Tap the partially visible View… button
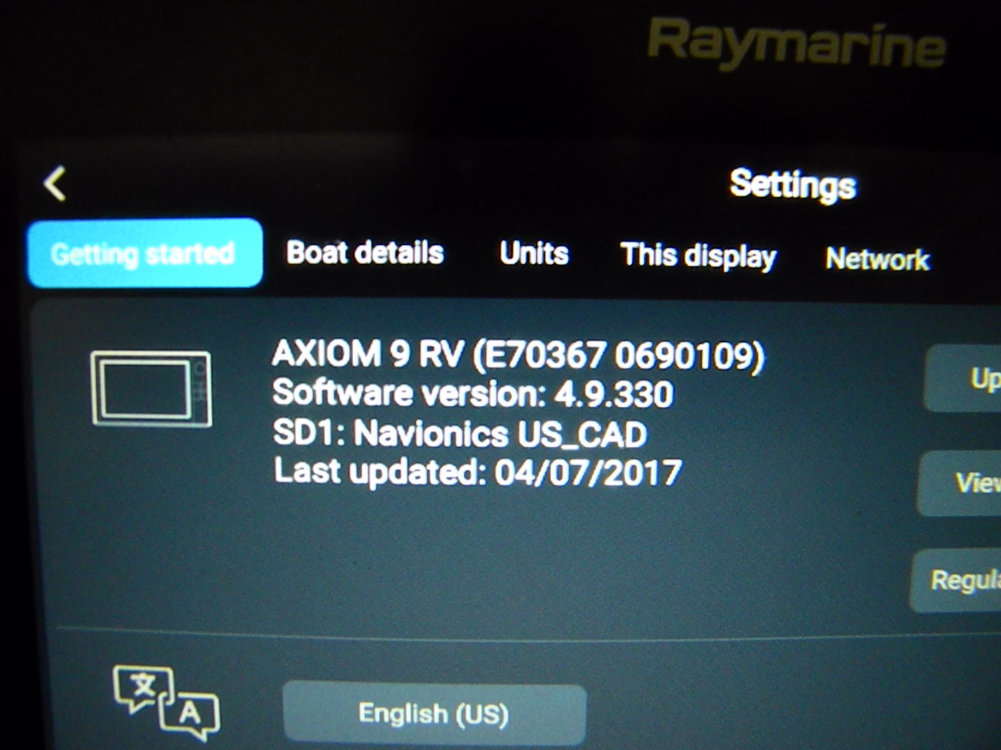The image size is (1001, 750). pos(960,482)
